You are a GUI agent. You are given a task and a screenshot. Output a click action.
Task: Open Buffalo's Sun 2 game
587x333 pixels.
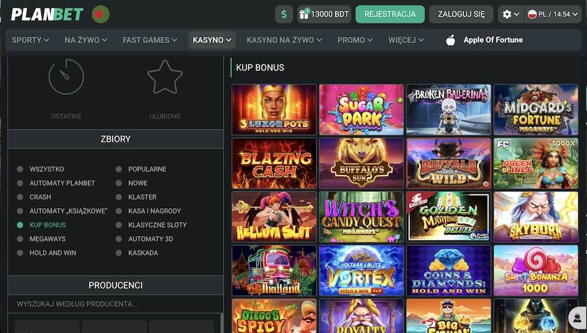point(361,163)
